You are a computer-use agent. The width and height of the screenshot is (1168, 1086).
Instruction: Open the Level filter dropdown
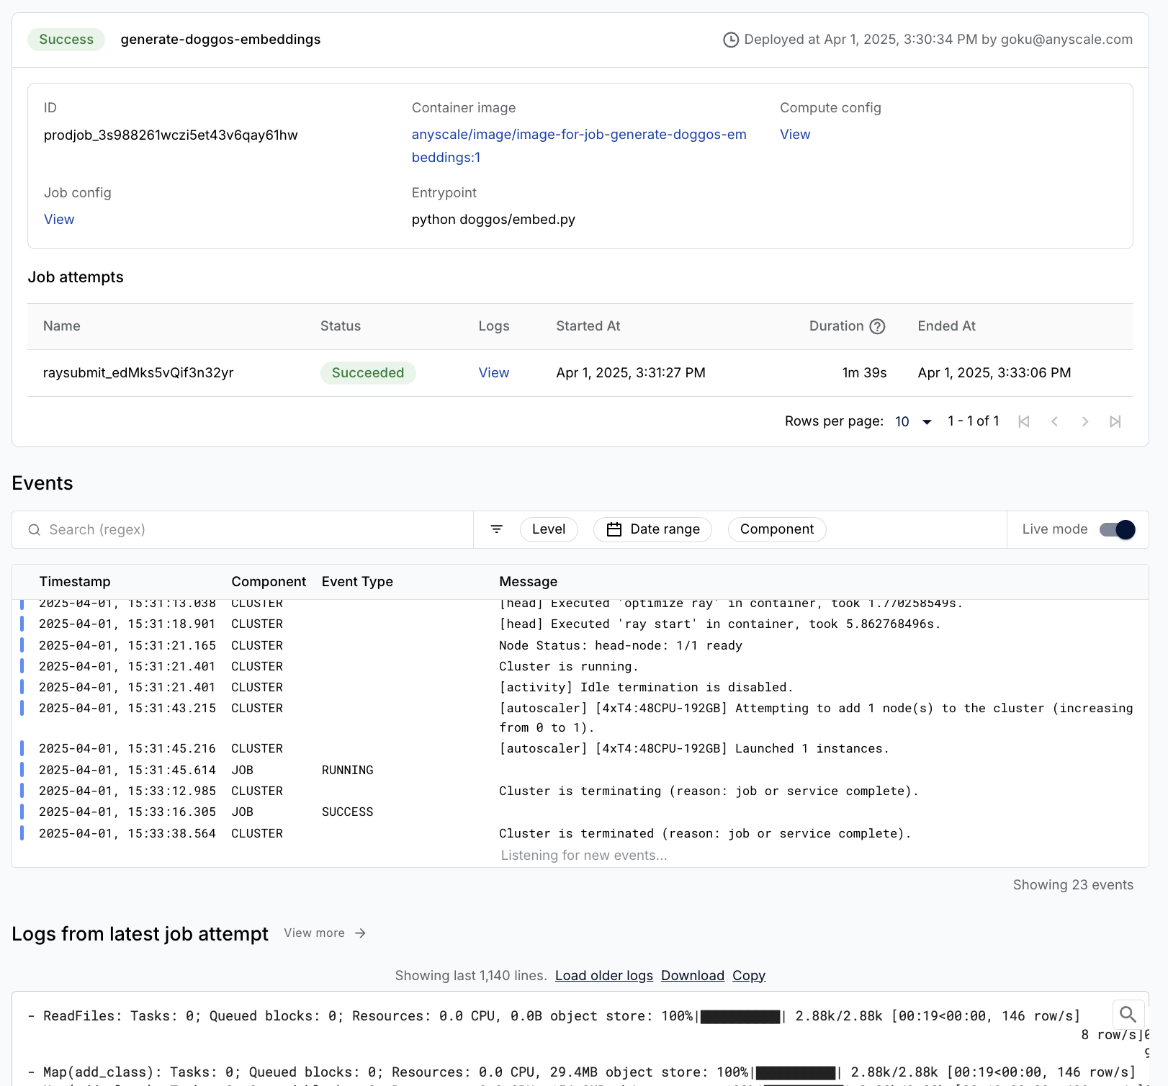(x=549, y=529)
